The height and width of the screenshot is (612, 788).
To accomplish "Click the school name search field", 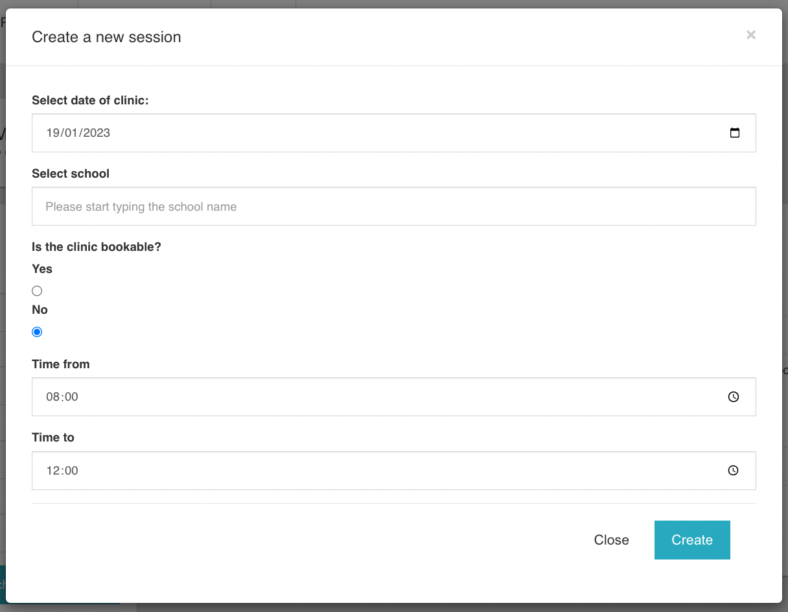I will pos(393,207).
